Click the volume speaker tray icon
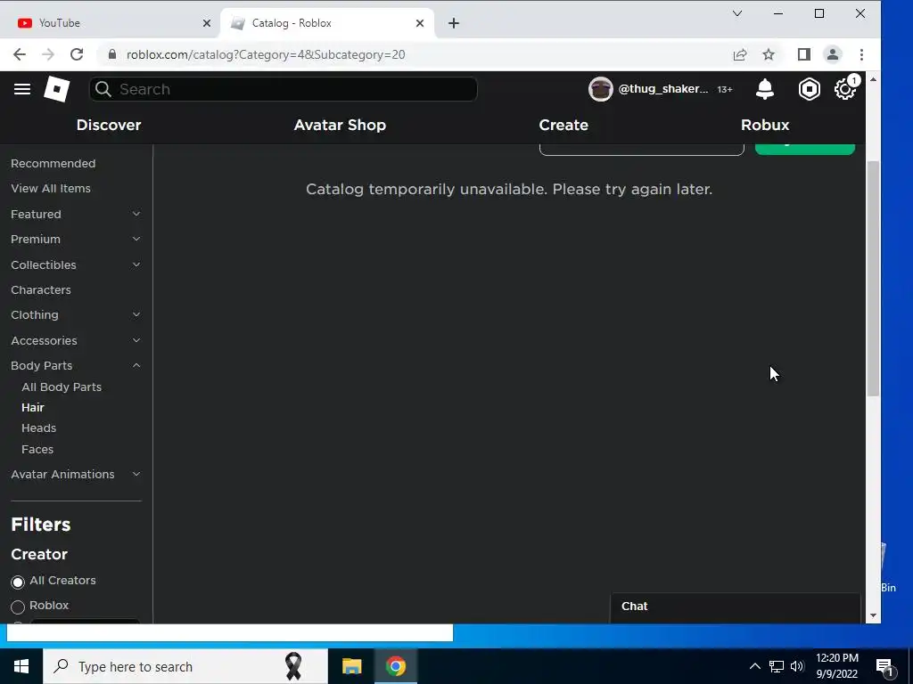The image size is (913, 684). point(797,666)
